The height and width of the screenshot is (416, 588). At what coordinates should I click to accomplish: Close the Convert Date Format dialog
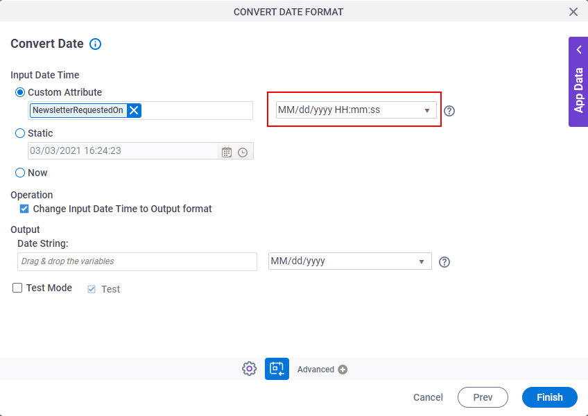pos(573,12)
